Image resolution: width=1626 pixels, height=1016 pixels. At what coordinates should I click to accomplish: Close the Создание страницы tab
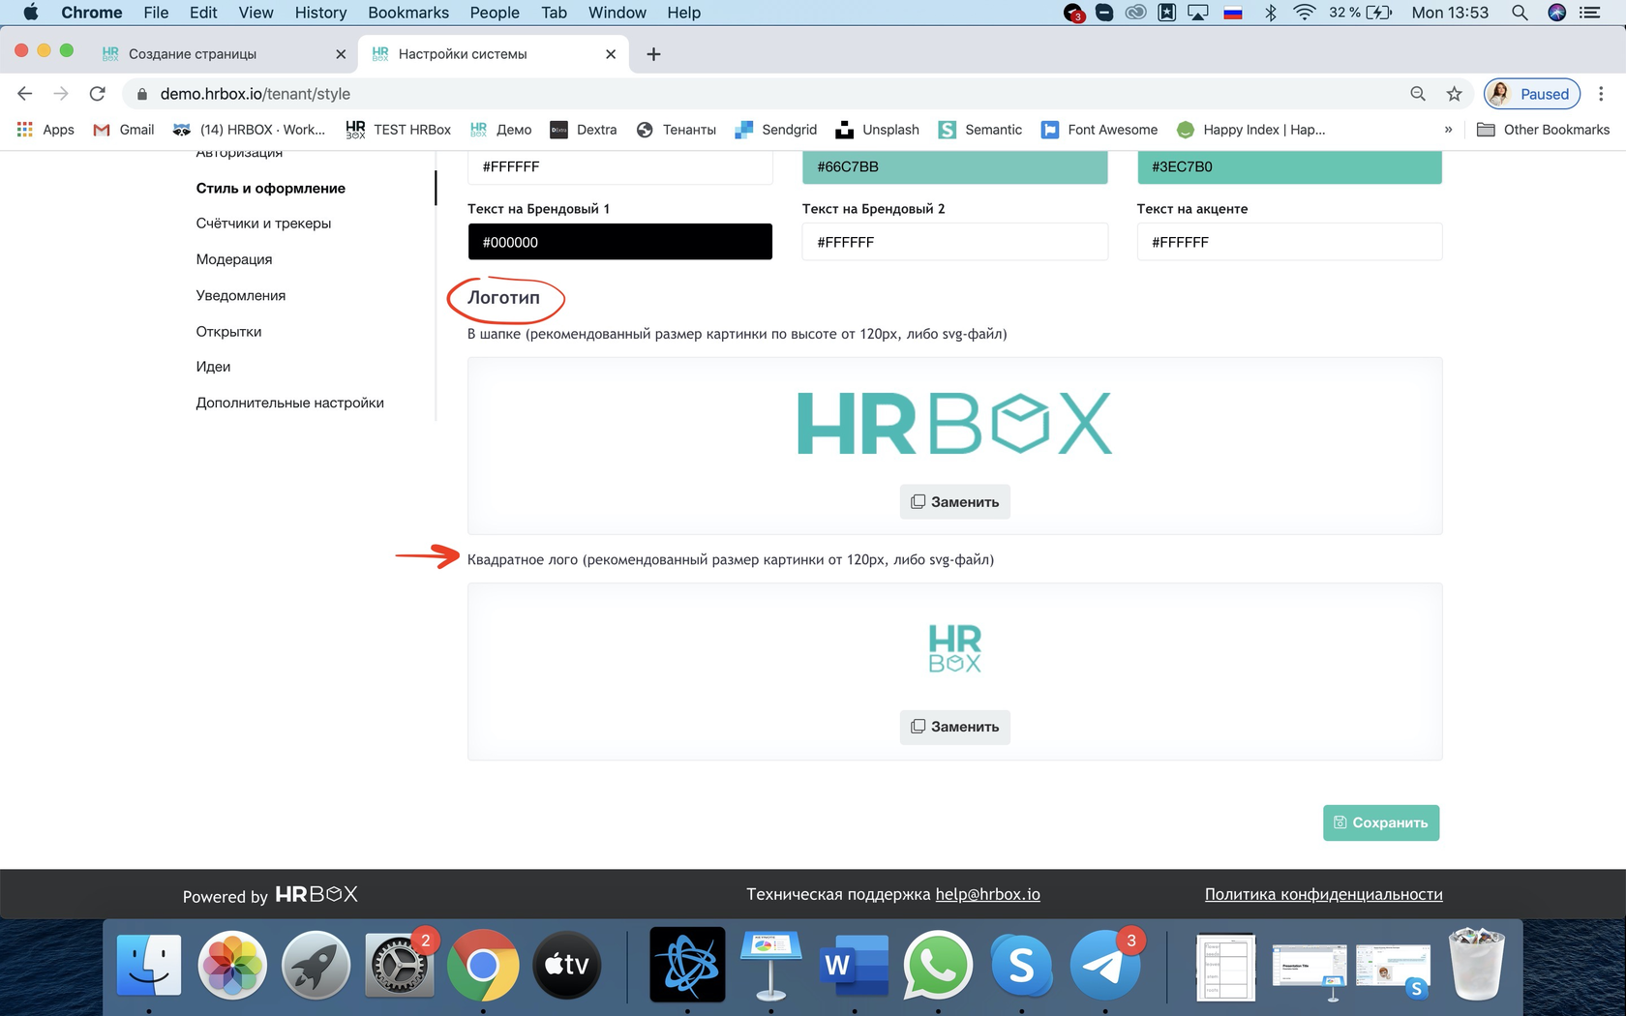[341, 54]
